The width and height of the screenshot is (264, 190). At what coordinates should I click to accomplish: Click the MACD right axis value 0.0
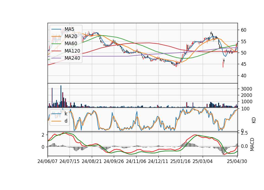(x=244, y=146)
